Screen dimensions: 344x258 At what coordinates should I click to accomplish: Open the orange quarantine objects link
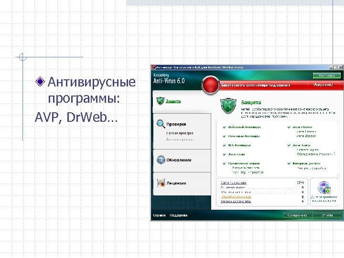coord(236,196)
